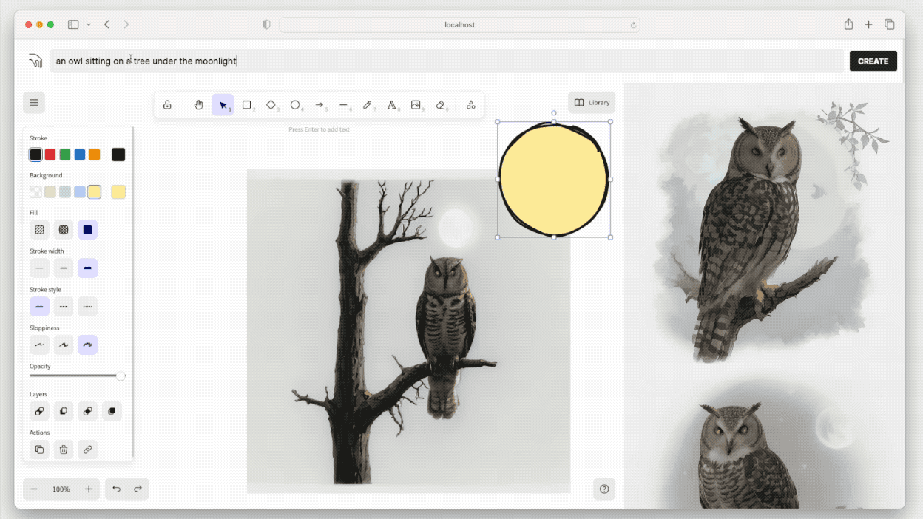Delete the selected shape with trash icon
The width and height of the screenshot is (923, 519).
point(64,450)
